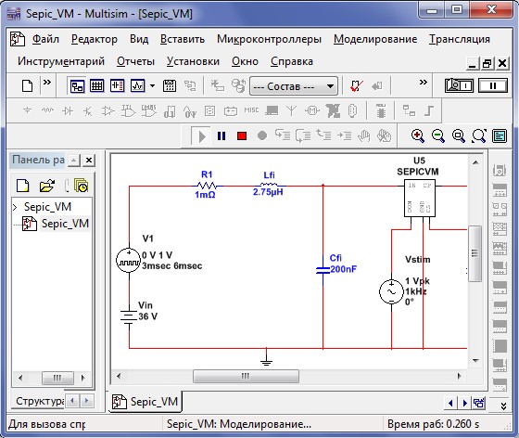Open the Справка menu

coord(292,61)
